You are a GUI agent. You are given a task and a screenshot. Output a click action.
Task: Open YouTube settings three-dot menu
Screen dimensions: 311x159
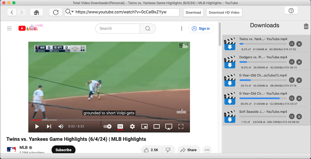click(182, 29)
